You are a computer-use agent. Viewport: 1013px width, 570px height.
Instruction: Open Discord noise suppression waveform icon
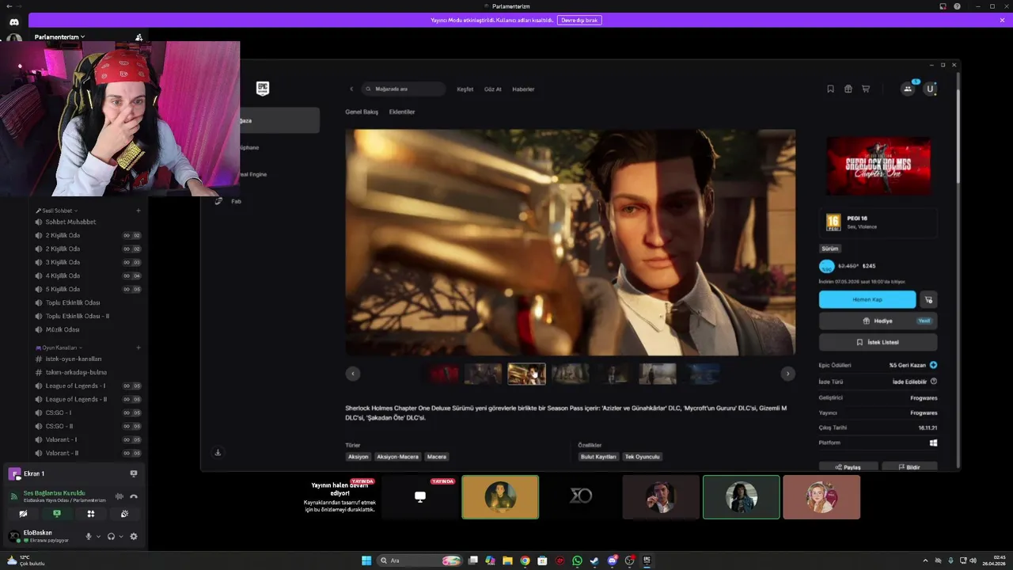pos(120,496)
